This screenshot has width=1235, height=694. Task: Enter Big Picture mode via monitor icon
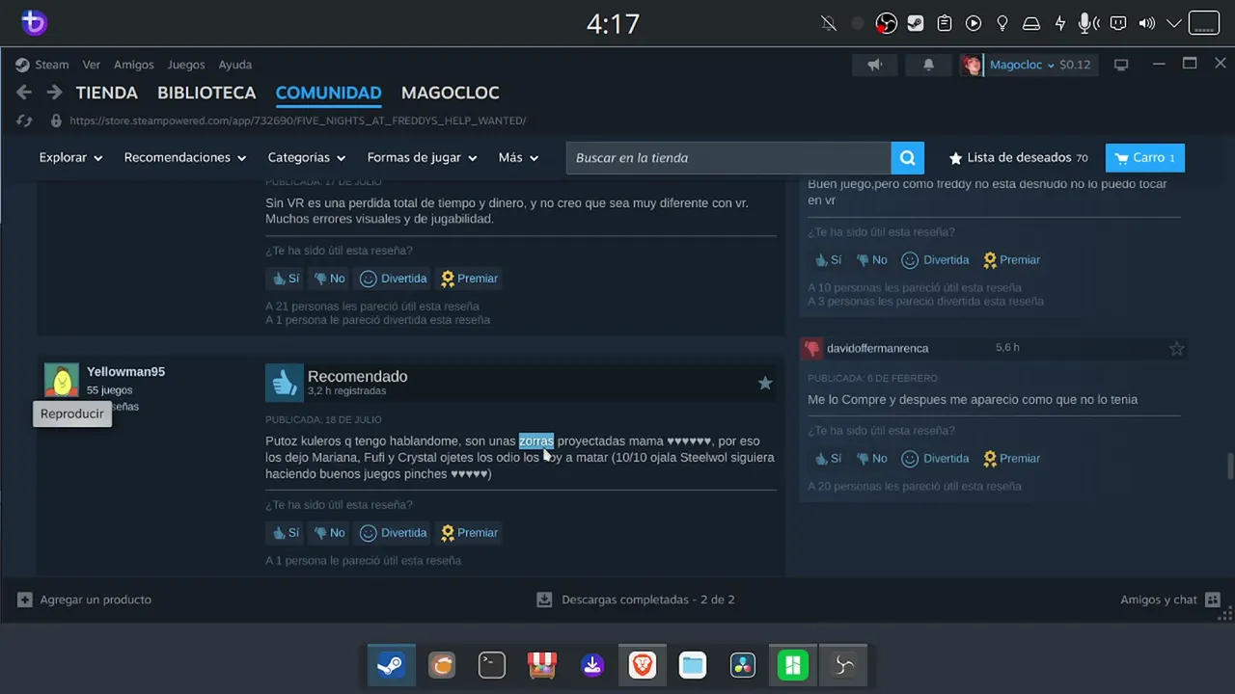click(x=1121, y=65)
